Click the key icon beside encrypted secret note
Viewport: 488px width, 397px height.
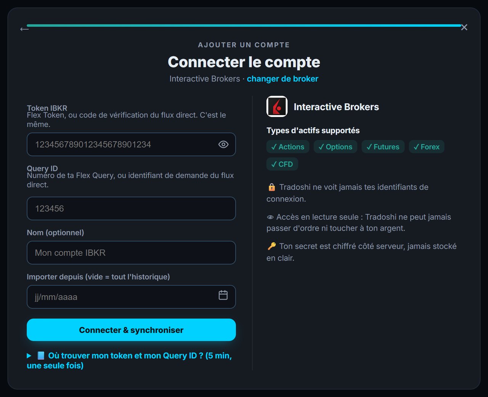click(271, 246)
